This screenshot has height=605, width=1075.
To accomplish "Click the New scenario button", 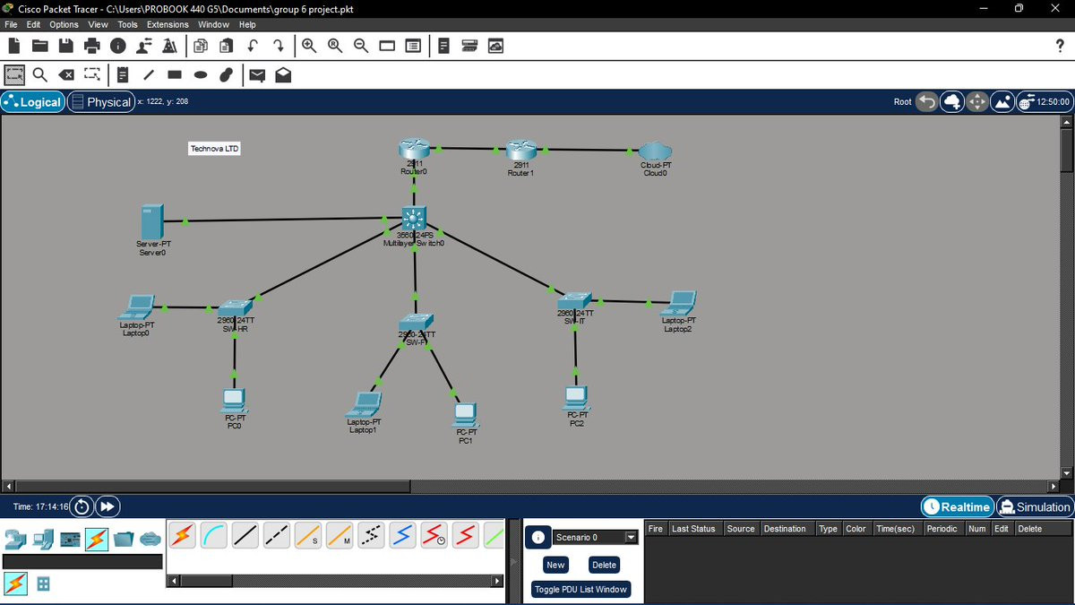I will pyautogui.click(x=555, y=565).
